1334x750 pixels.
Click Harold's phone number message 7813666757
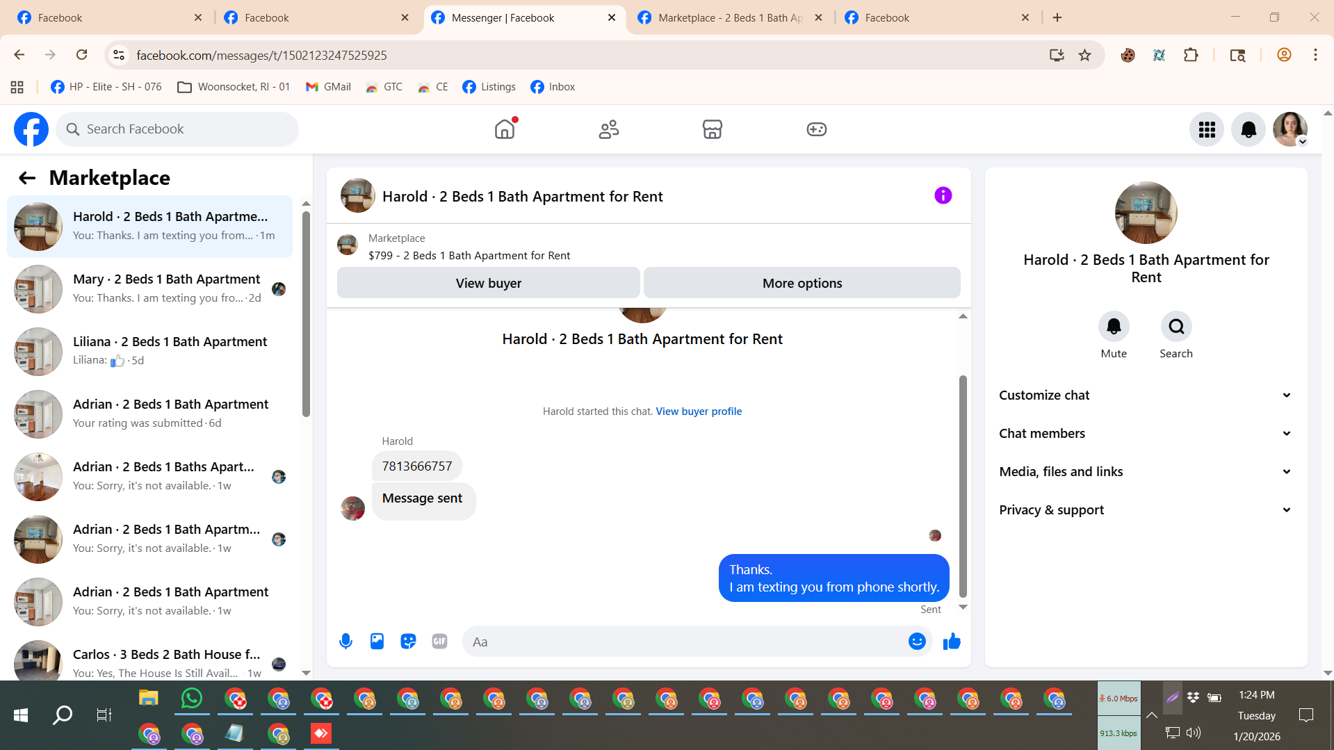click(417, 466)
